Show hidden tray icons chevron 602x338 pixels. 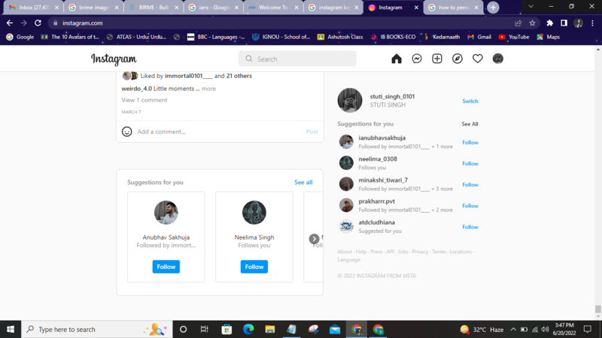513,329
